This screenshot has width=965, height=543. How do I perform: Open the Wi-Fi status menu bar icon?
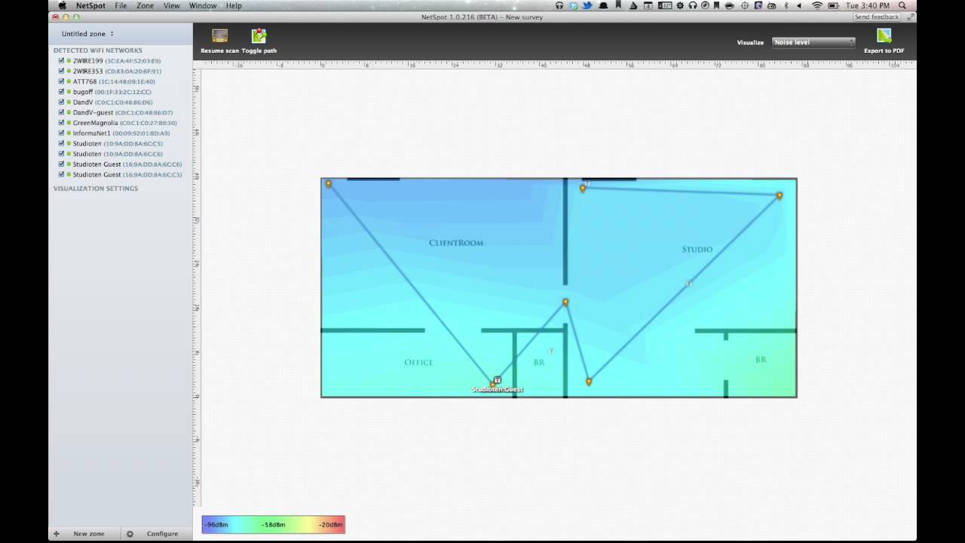tap(817, 5)
